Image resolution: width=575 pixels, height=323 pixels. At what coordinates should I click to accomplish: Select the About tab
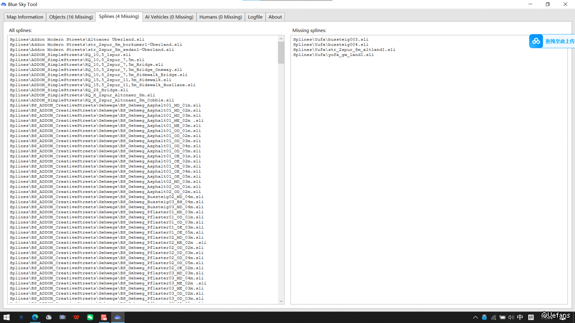tap(275, 17)
